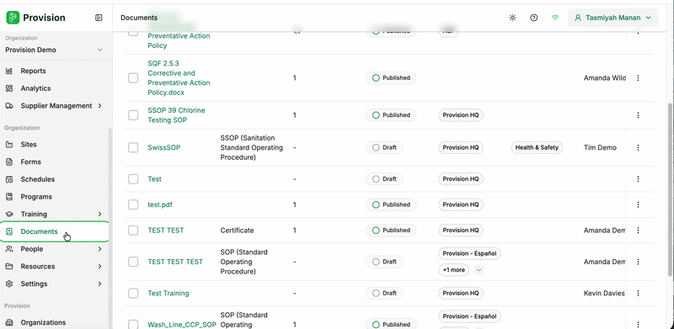Expand the People submenu chevron
Image resolution: width=674 pixels, height=329 pixels.
click(x=99, y=249)
